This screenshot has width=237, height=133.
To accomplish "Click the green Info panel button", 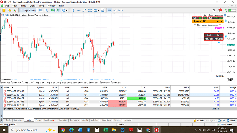I will [221, 18].
